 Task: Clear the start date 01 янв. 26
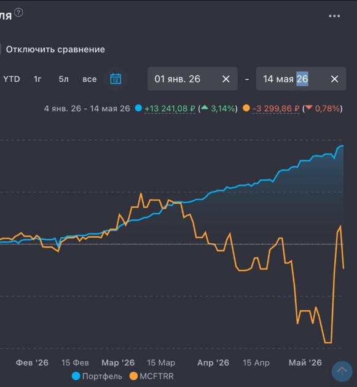226,79
